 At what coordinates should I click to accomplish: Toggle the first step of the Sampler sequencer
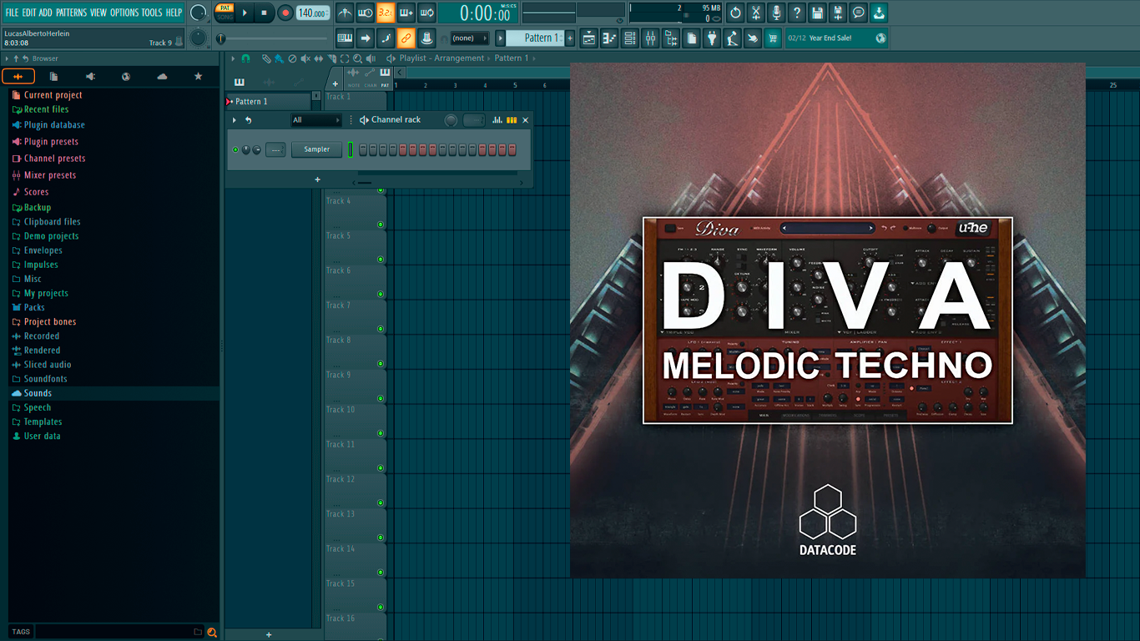(x=363, y=149)
